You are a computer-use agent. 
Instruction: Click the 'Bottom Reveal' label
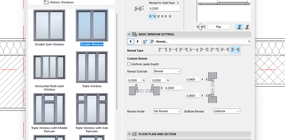click(194, 111)
